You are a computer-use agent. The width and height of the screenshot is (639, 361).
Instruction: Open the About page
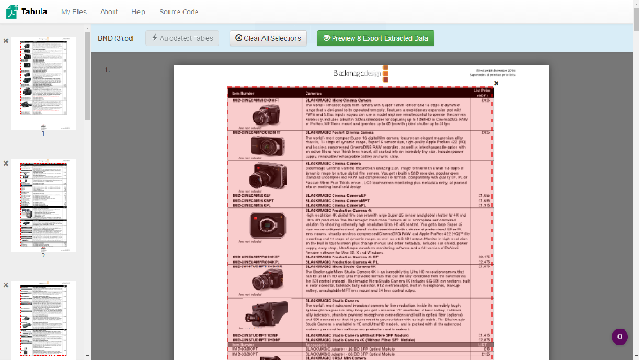click(x=109, y=12)
